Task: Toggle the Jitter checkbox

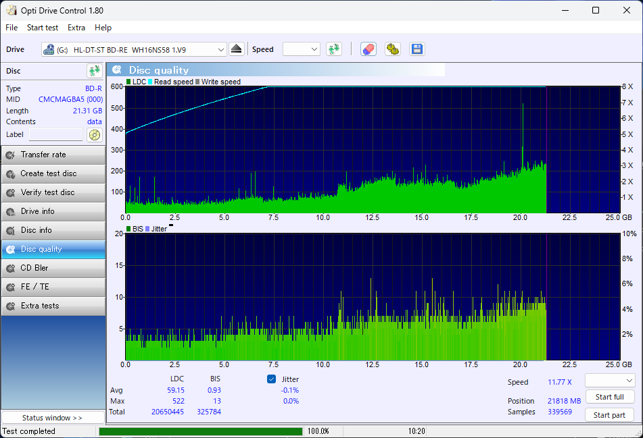Action: 272,379
